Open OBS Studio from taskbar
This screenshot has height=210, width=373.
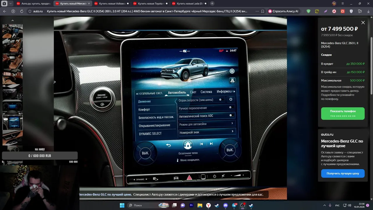click(x=242, y=205)
